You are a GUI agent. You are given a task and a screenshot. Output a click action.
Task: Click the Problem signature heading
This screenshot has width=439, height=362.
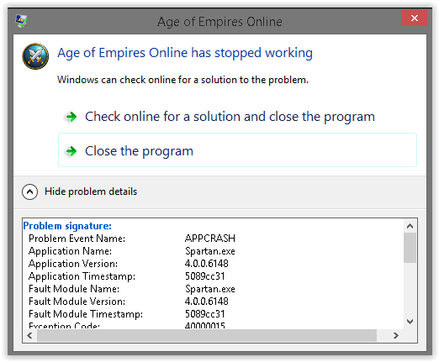coord(67,226)
